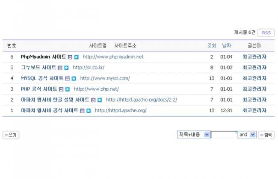This screenshot has height=179, width=278.
Task: Click 최고관리자 author in row 5
Action: 254,68
